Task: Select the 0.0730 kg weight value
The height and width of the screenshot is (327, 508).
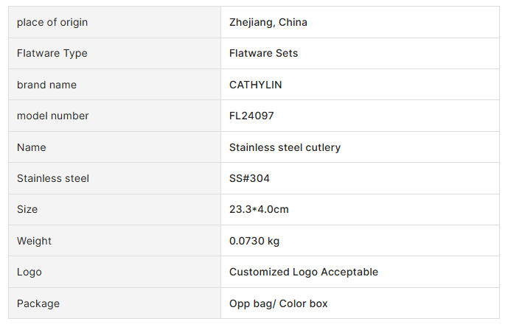Action: pos(254,241)
